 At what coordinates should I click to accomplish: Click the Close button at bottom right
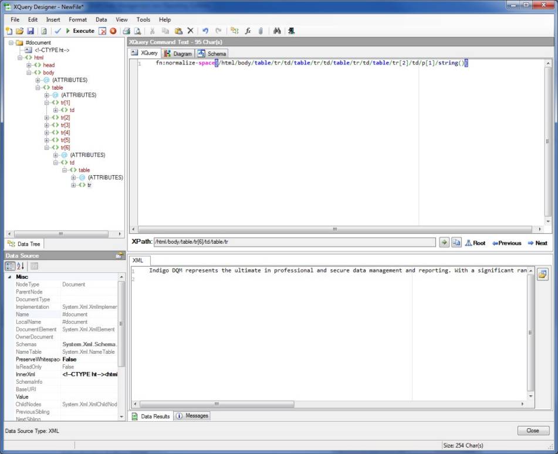click(x=533, y=431)
